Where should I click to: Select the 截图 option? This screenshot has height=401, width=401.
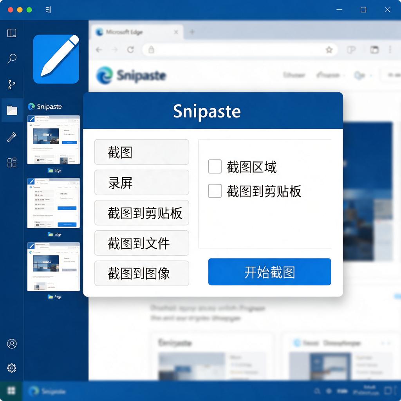142,152
